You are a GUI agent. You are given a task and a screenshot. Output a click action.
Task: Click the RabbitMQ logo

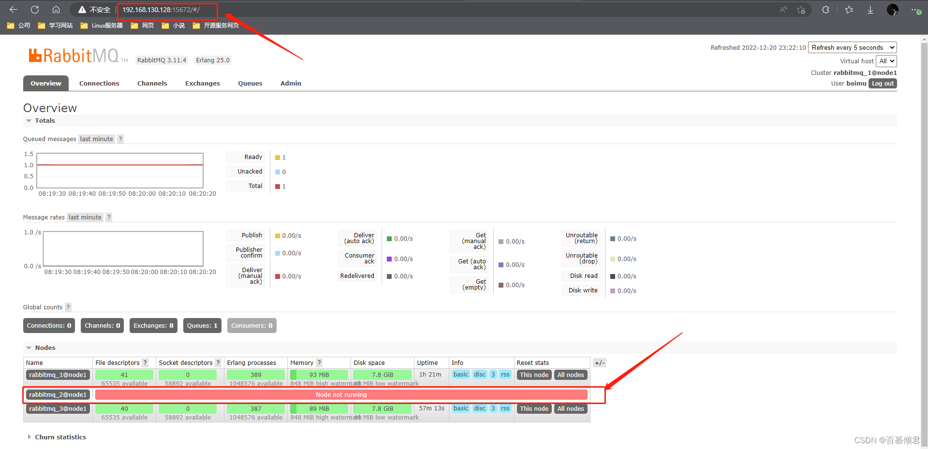77,56
